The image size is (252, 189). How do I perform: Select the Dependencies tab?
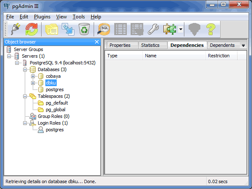point(187,45)
